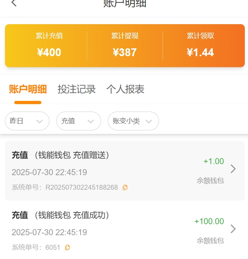Tap the 累计充值 ¥400 summary

tap(49, 45)
